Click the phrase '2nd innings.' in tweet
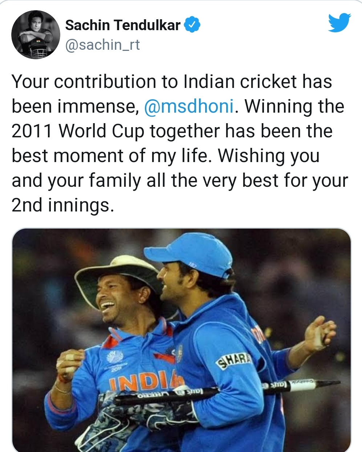362x452 pixels. pos(63,205)
